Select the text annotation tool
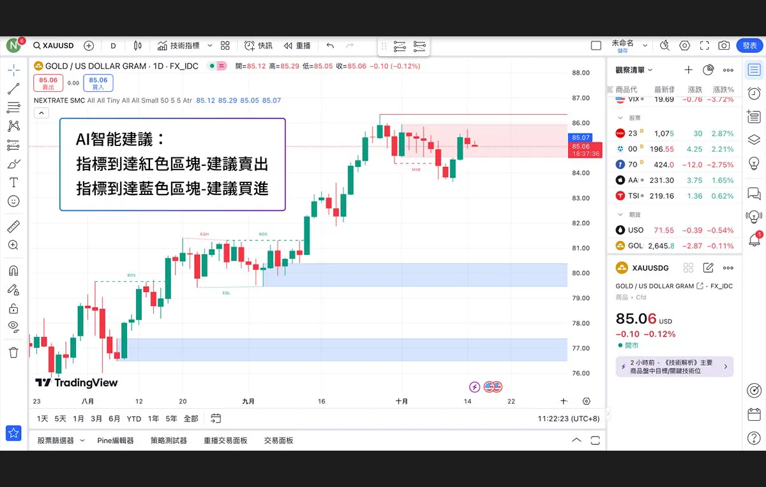The width and height of the screenshot is (766, 487). [x=13, y=182]
